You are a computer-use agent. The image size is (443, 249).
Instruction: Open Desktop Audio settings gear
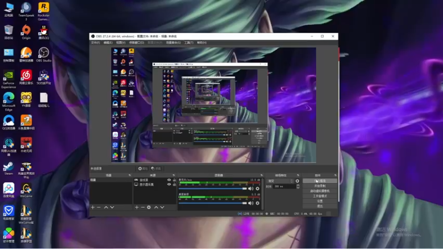point(257,203)
